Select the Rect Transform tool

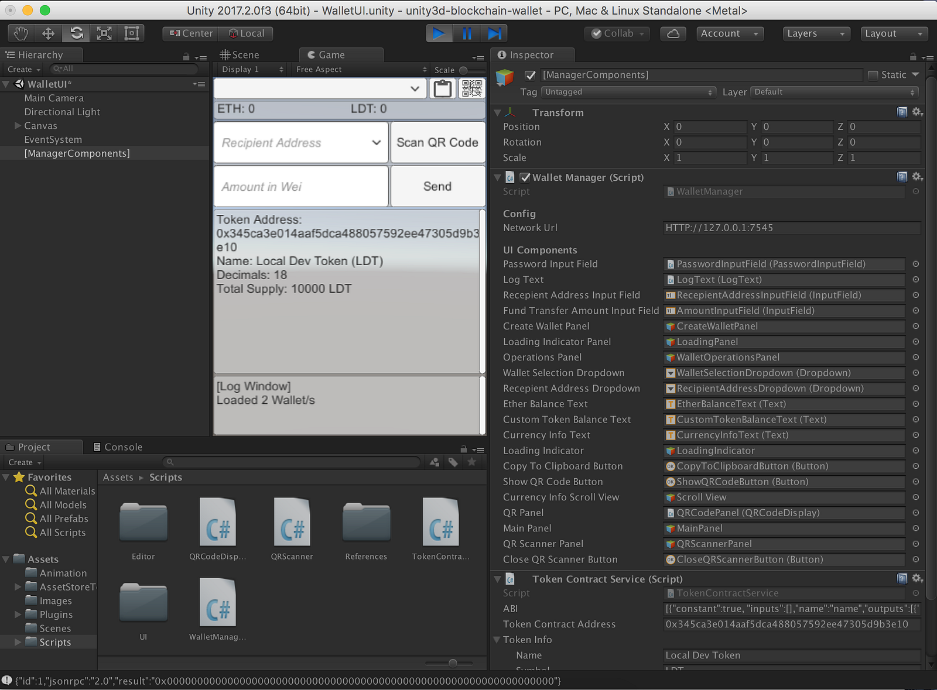point(132,33)
